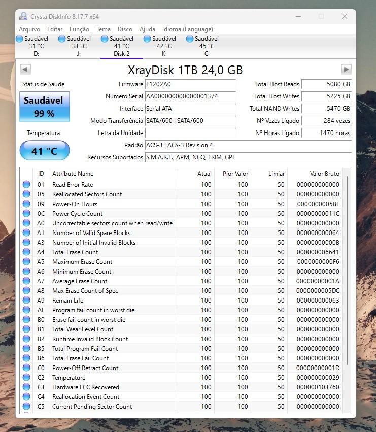Open the Ajuda menu
376x432 pixels.
[147, 29]
